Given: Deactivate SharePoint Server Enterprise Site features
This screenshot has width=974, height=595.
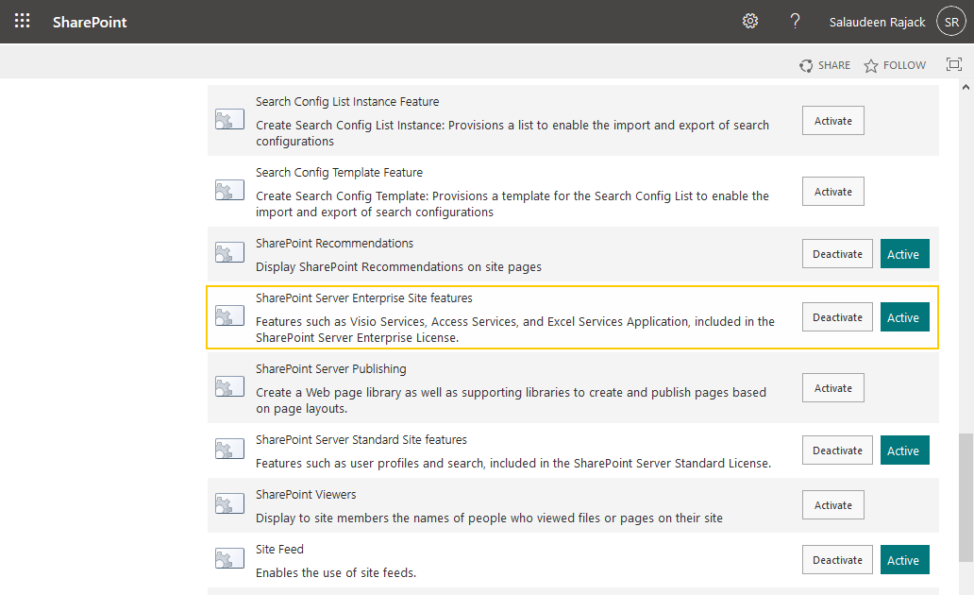Looking at the screenshot, I should pos(837,316).
